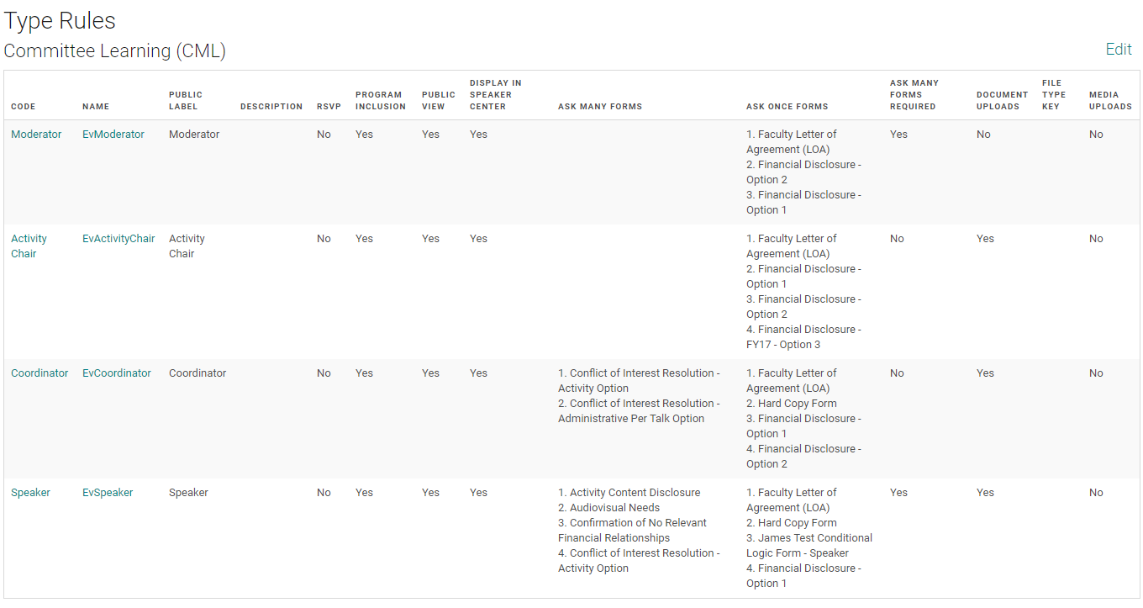Click the Code column header
1143x608 pixels.
tap(24, 107)
